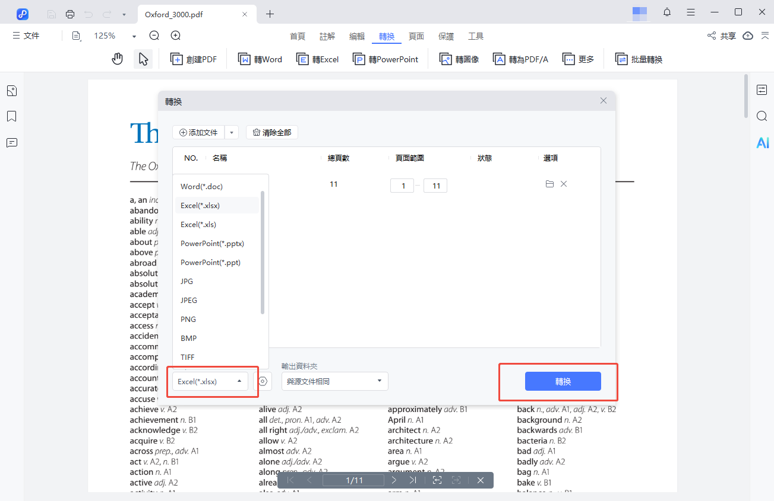This screenshot has height=501, width=774.
Task: Switch to the 保護 tab
Action: pyautogui.click(x=446, y=36)
